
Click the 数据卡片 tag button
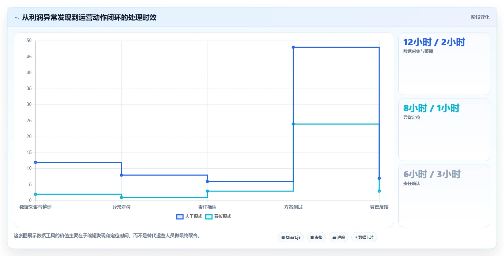point(364,237)
